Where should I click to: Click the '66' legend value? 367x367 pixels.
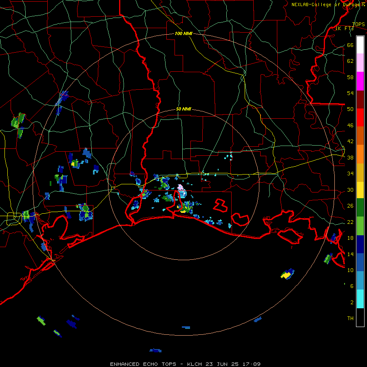point(350,45)
